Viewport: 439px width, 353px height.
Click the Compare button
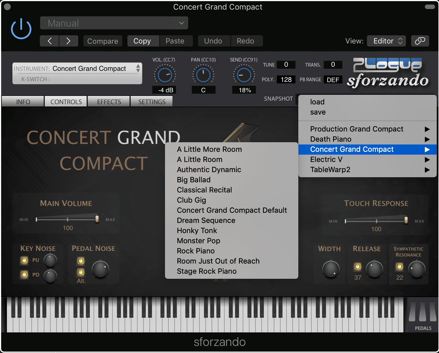coord(103,41)
